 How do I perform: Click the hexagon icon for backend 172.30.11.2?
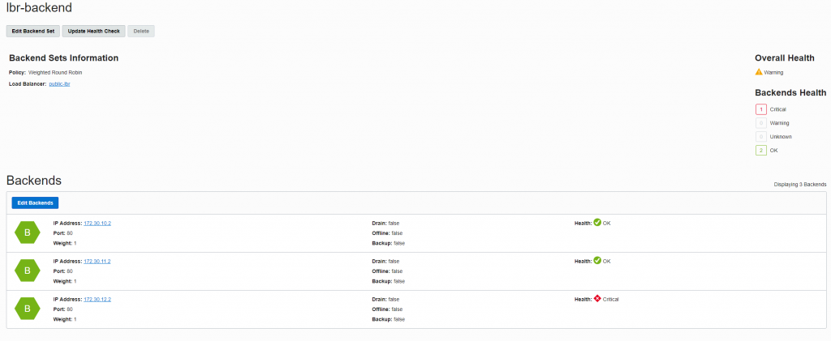27,271
